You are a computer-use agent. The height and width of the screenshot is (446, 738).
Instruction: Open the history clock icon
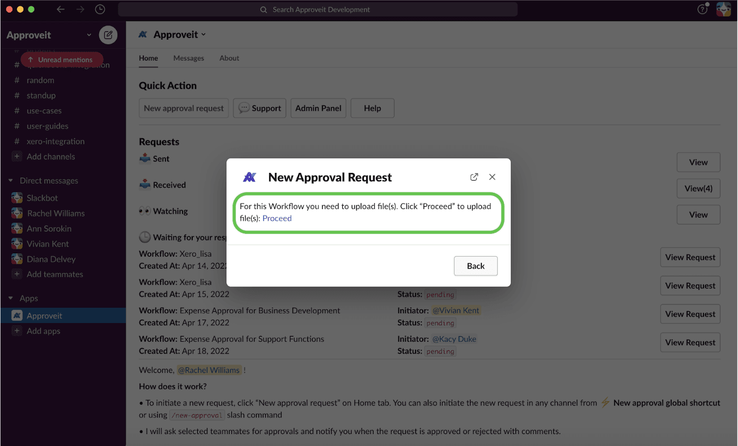click(x=100, y=10)
